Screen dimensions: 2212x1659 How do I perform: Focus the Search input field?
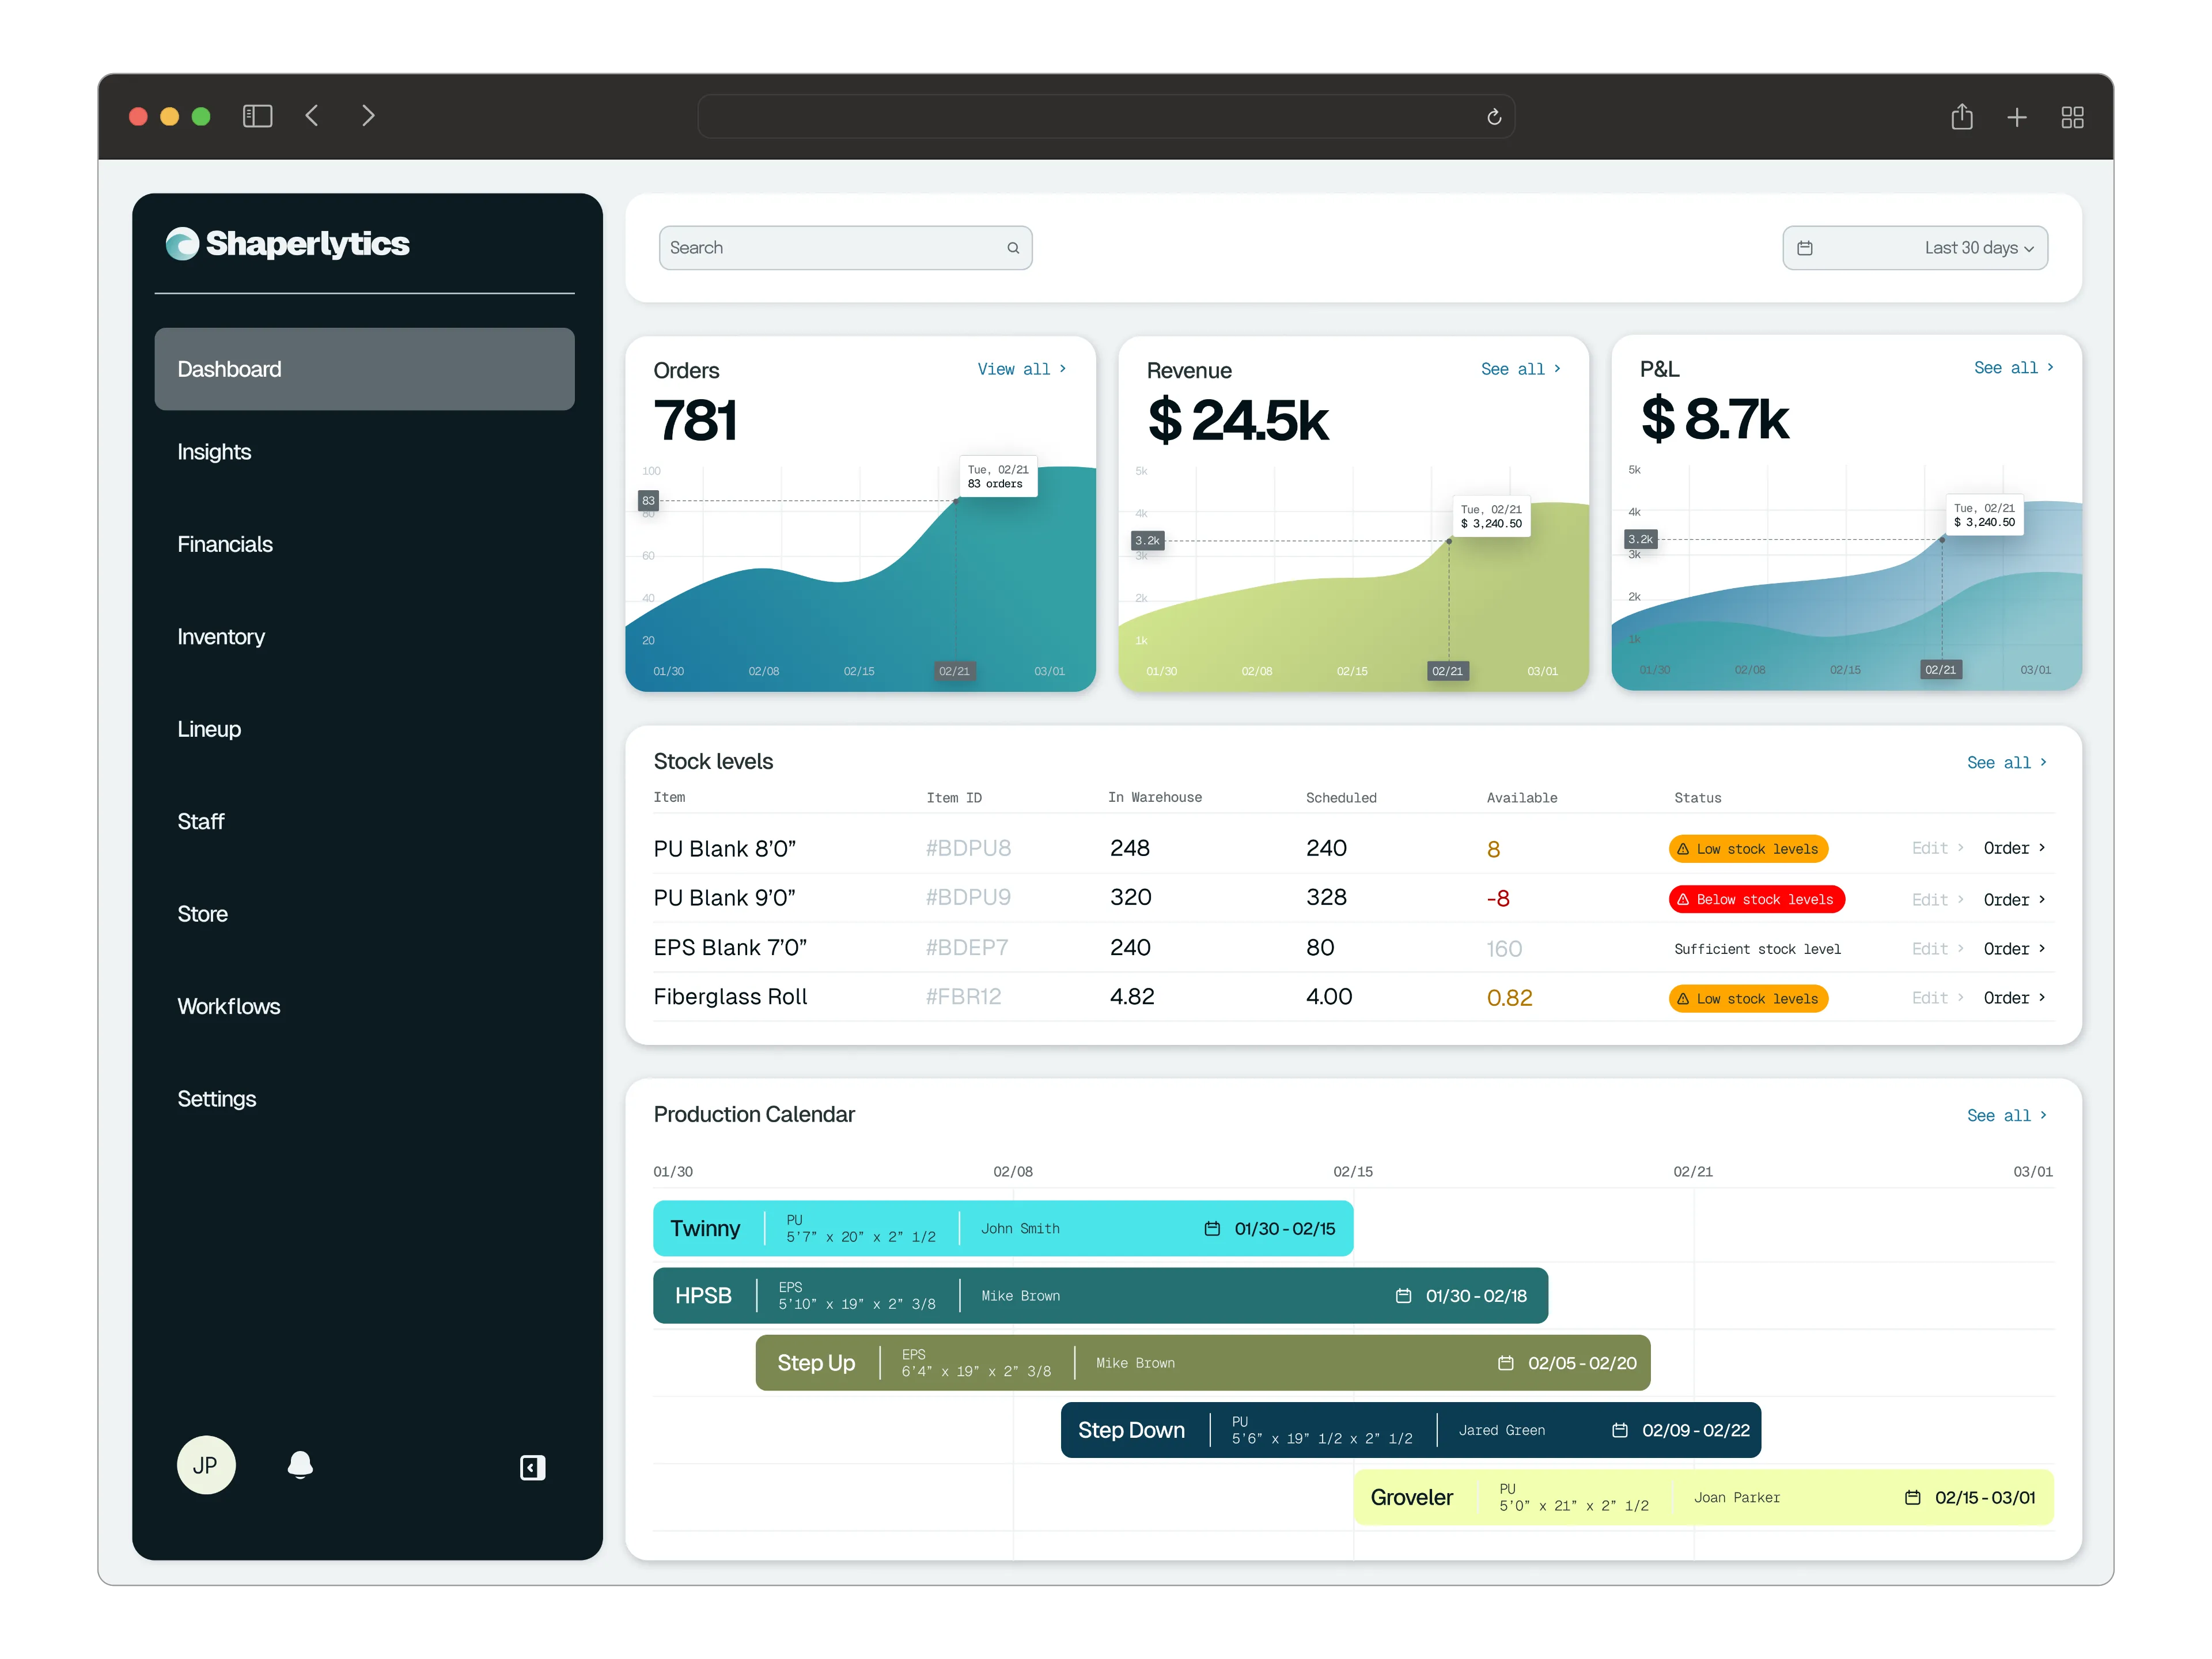point(845,248)
